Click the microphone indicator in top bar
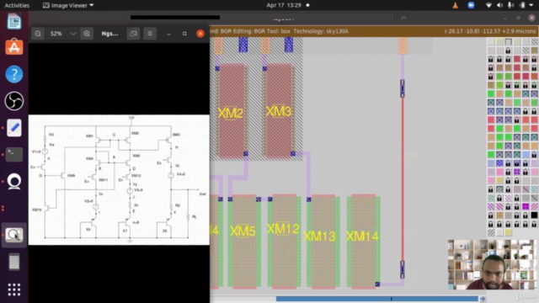 511,5
